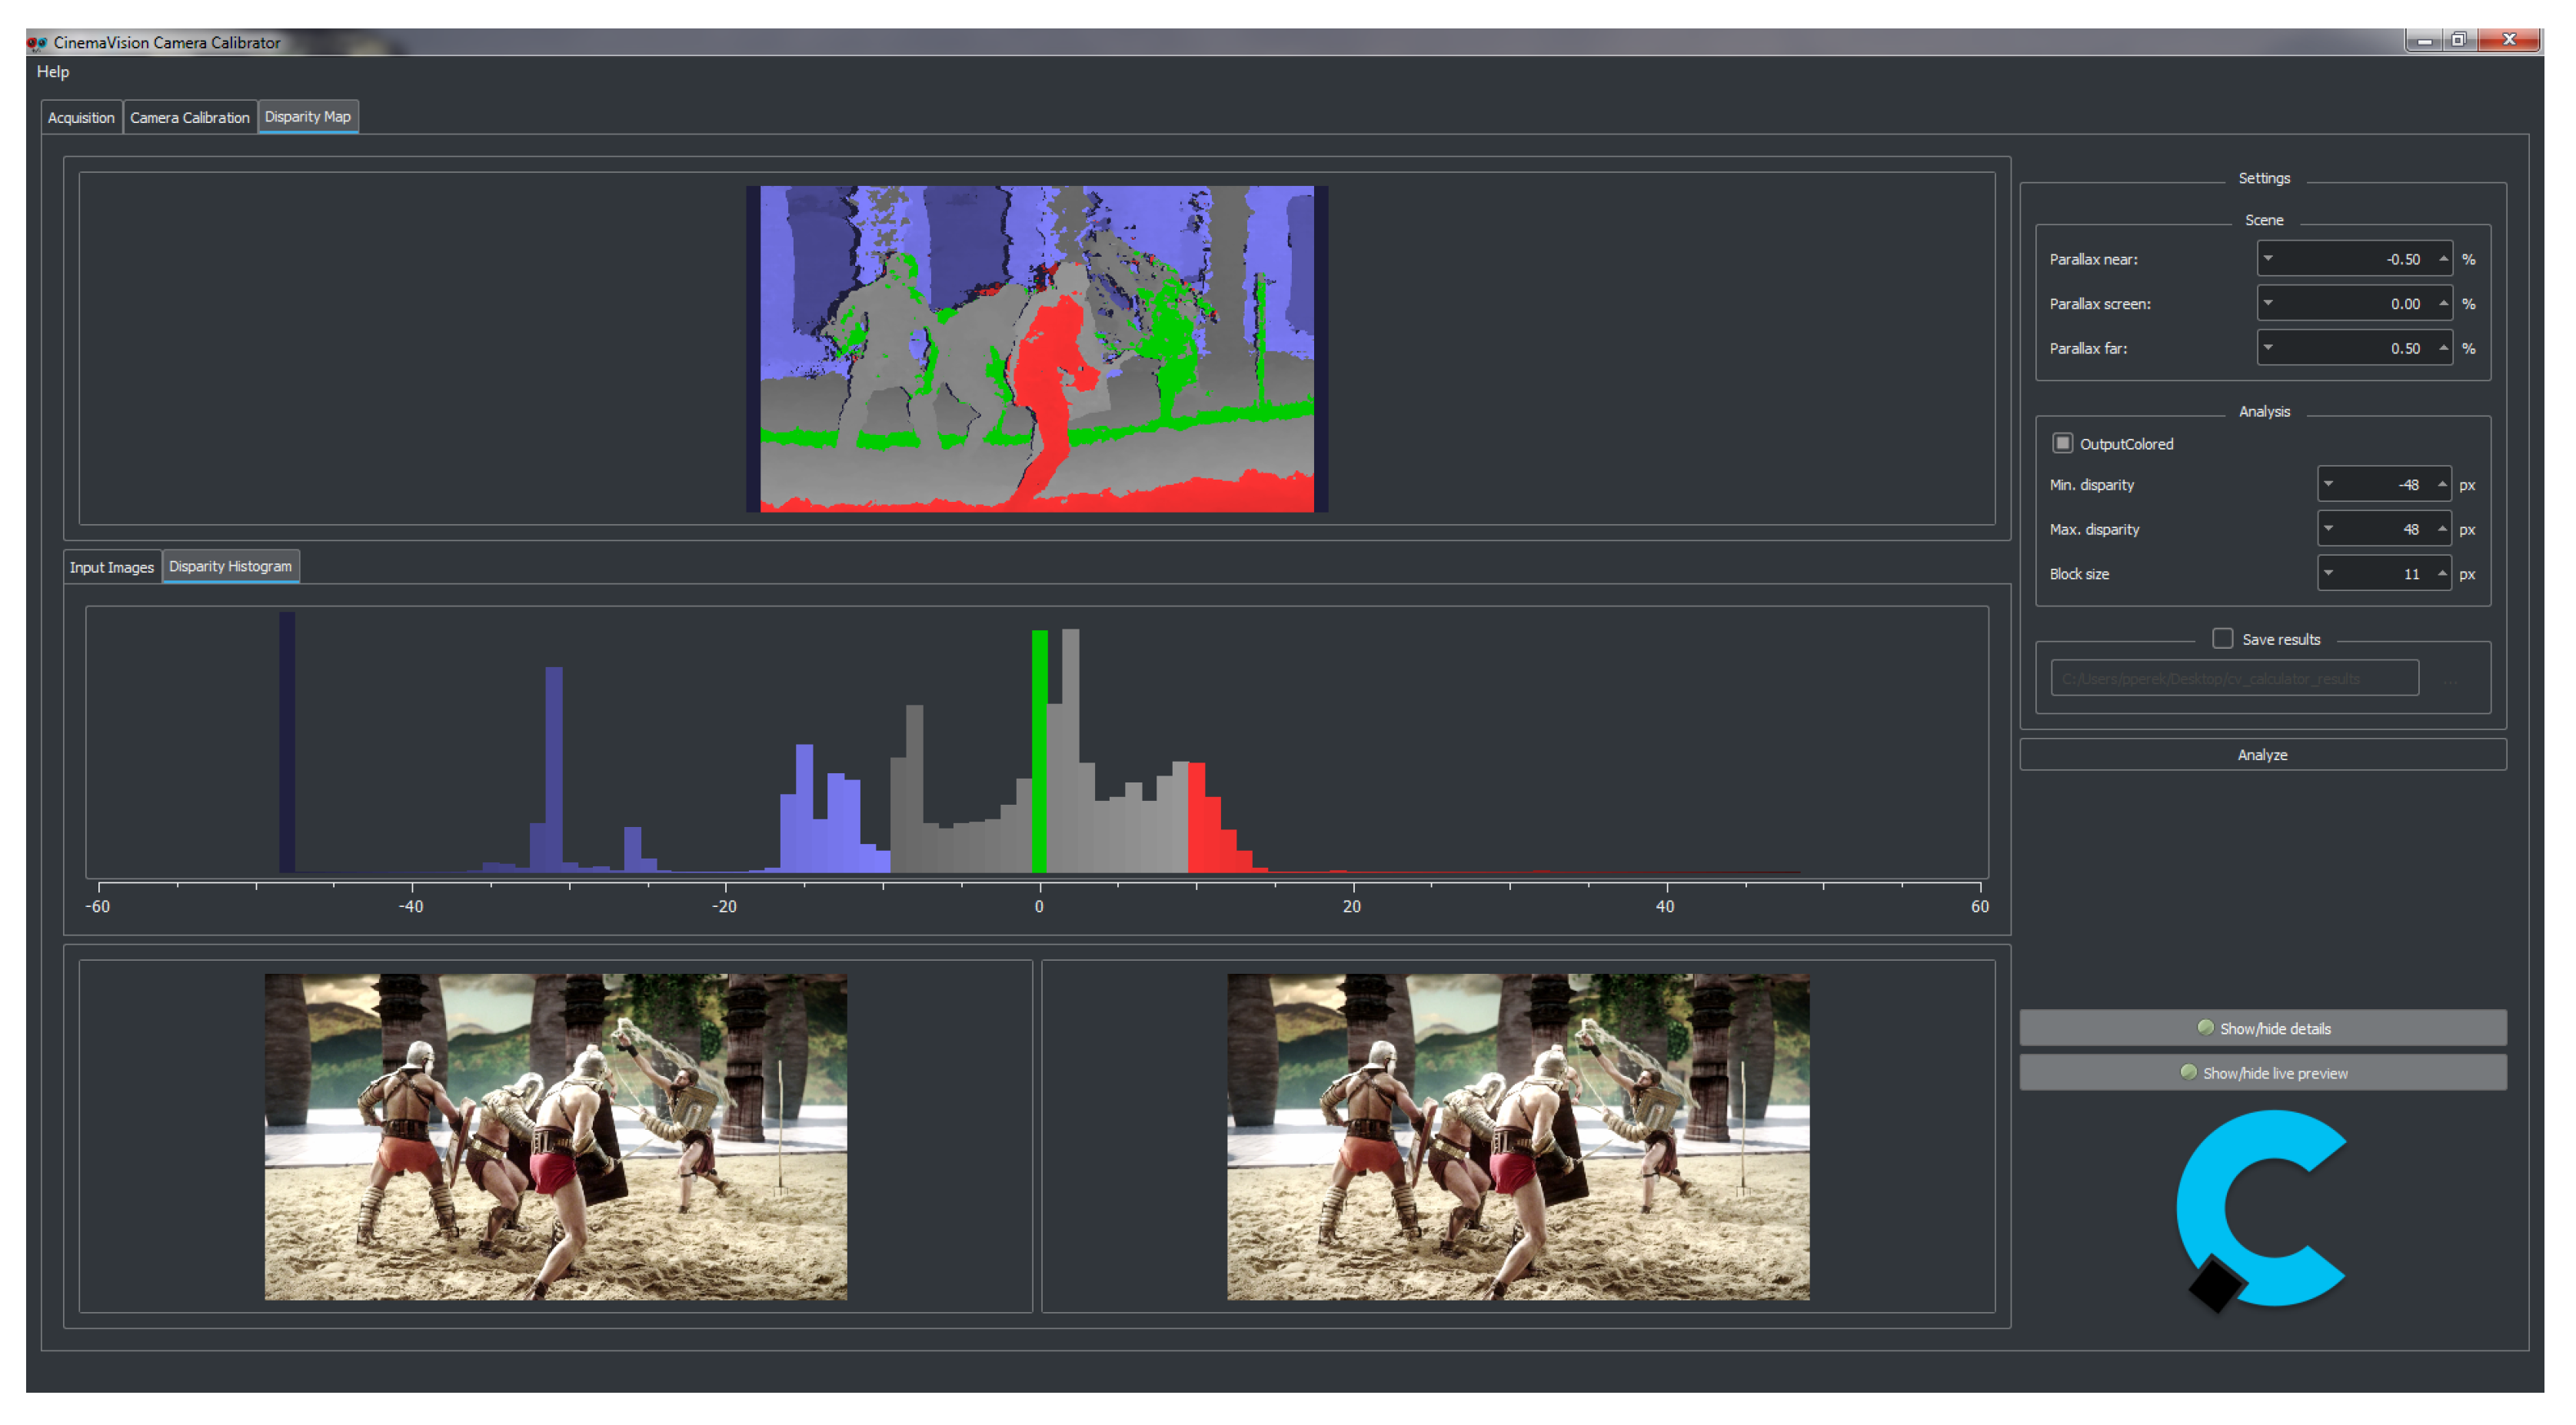This screenshot has height=1425, width=2576.
Task: Click the left gladiator input image
Action: [555, 1136]
